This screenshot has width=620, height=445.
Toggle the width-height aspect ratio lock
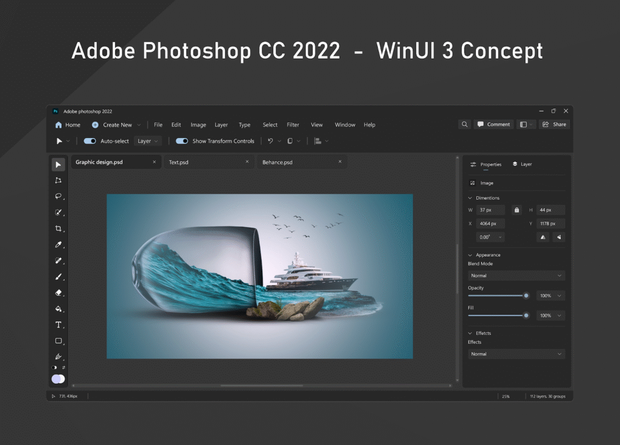click(516, 210)
